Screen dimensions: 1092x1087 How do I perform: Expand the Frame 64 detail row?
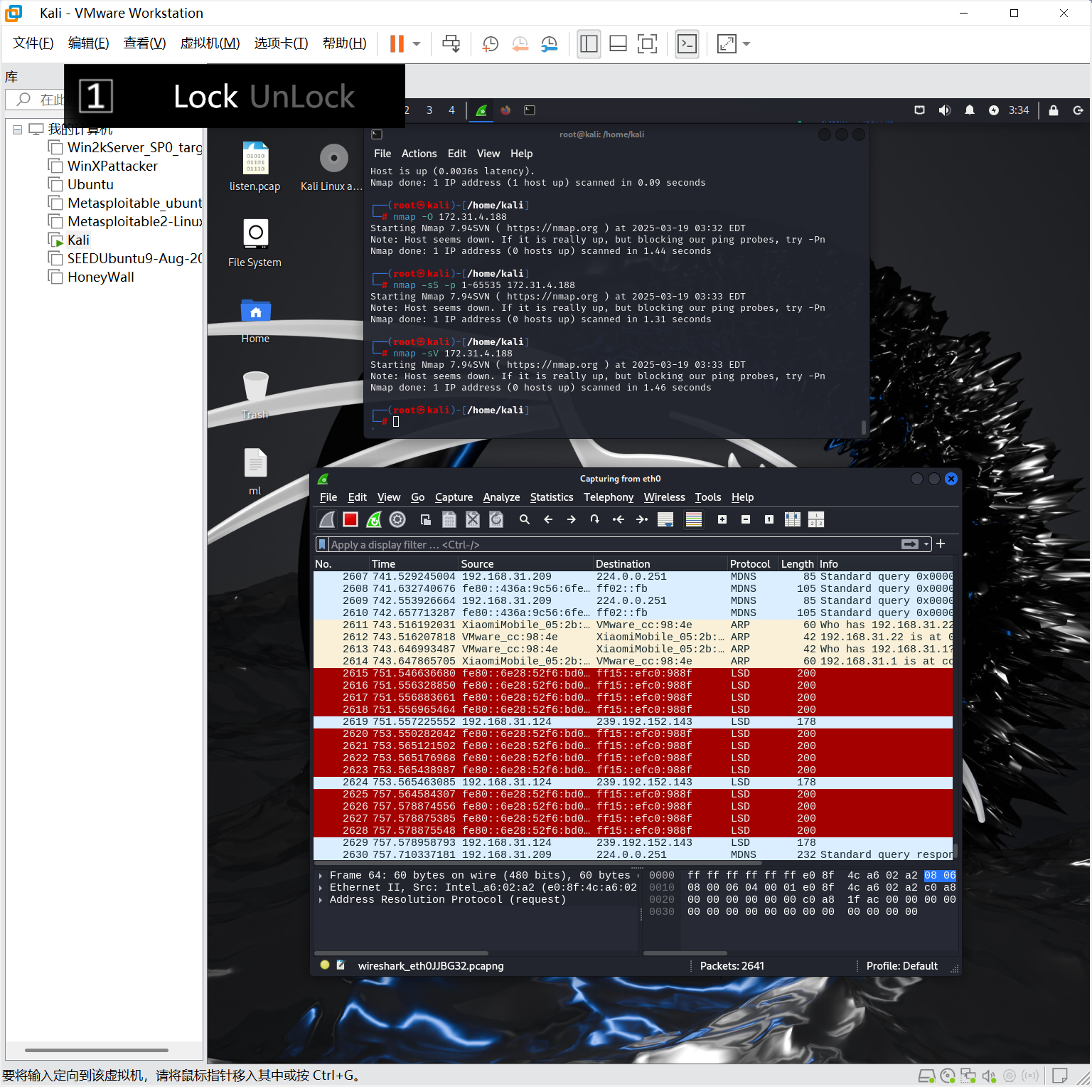click(x=321, y=876)
